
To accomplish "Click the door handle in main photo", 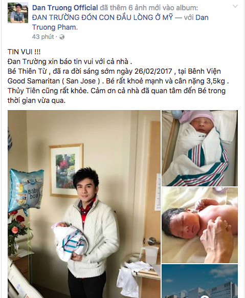I will click(x=152, y=241).
